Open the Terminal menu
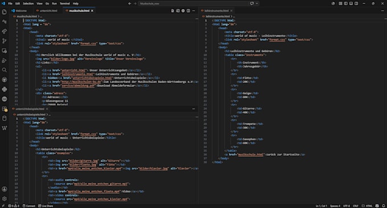This screenshot has width=387, height=208. point(65,3)
